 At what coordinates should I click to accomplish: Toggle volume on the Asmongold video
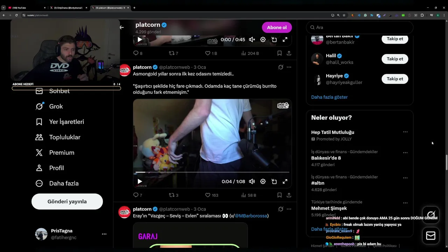pos(252,181)
